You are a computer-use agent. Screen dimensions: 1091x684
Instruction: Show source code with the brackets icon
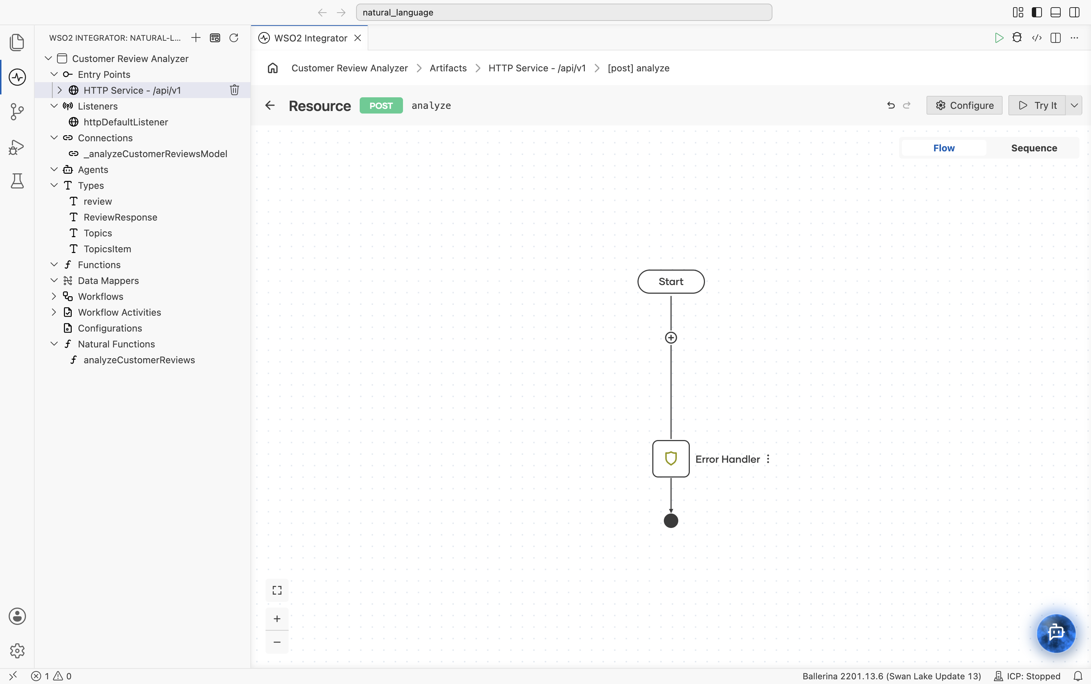(x=1037, y=37)
